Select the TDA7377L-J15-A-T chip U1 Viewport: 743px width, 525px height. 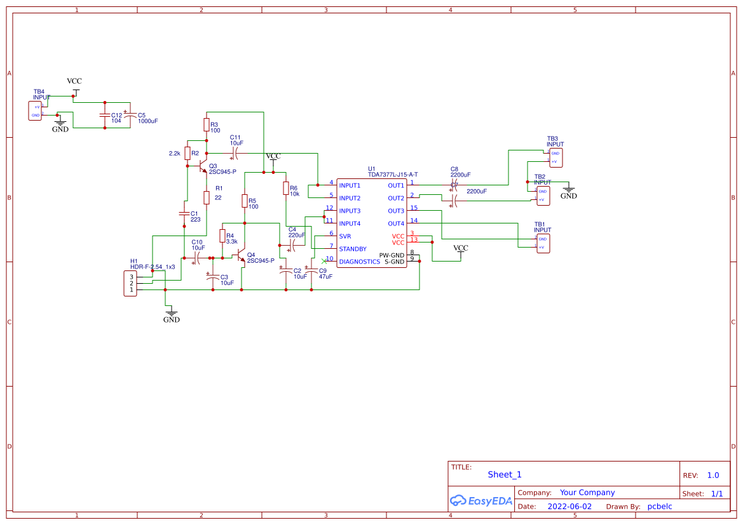click(371, 223)
